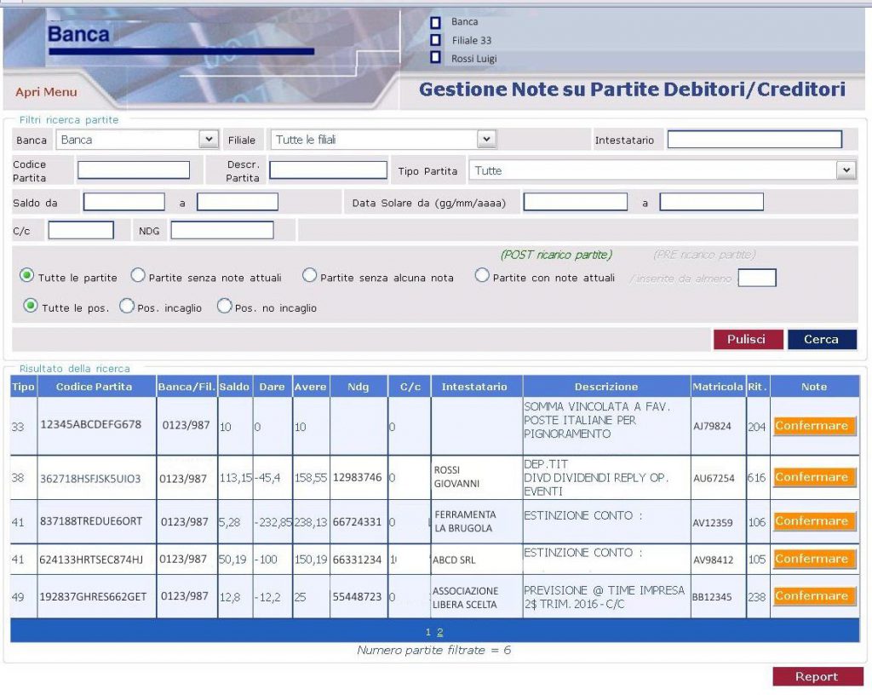Open the Tipo Partita dropdown
This screenshot has height=695, width=872.
click(x=846, y=169)
